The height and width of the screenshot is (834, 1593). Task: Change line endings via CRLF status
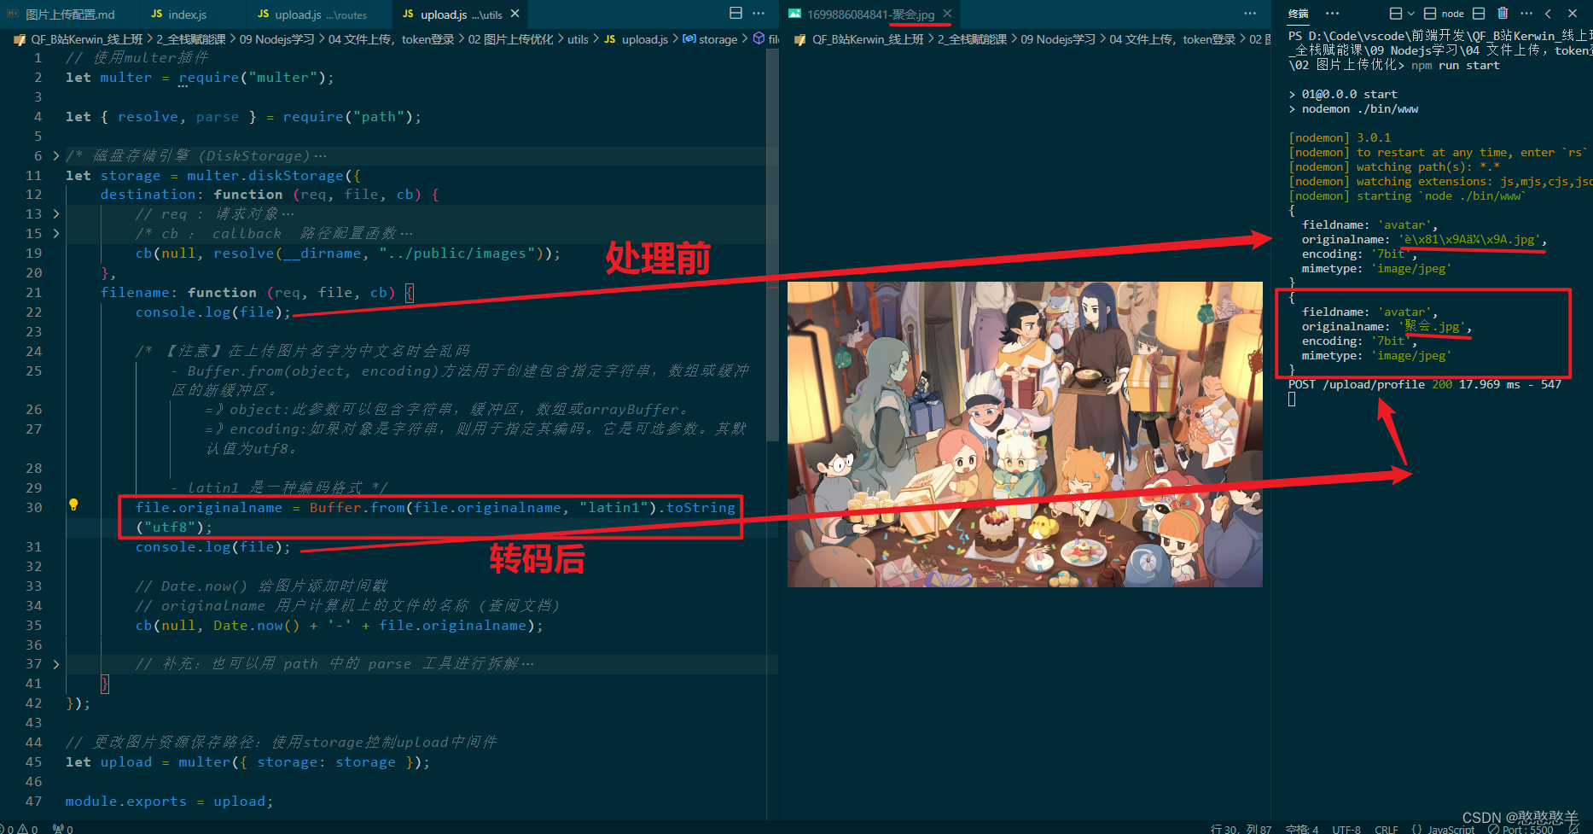1387,829
